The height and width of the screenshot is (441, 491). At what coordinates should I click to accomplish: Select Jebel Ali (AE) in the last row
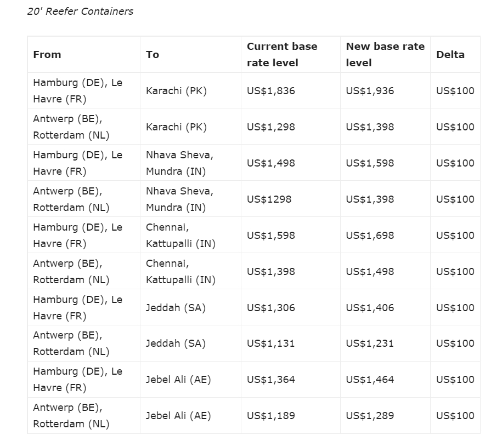(x=178, y=416)
